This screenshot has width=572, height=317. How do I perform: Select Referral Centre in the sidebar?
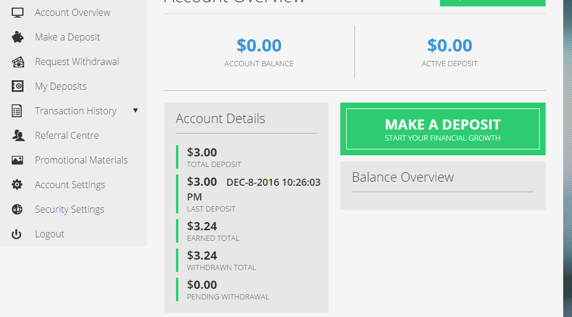(67, 135)
